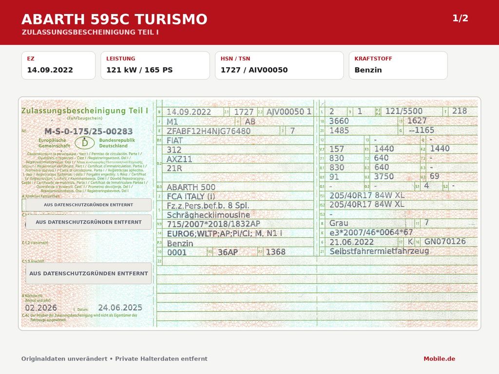Click the Schrägheckilimousine body type field
The width and height of the screenshot is (499, 374).
tap(208, 215)
